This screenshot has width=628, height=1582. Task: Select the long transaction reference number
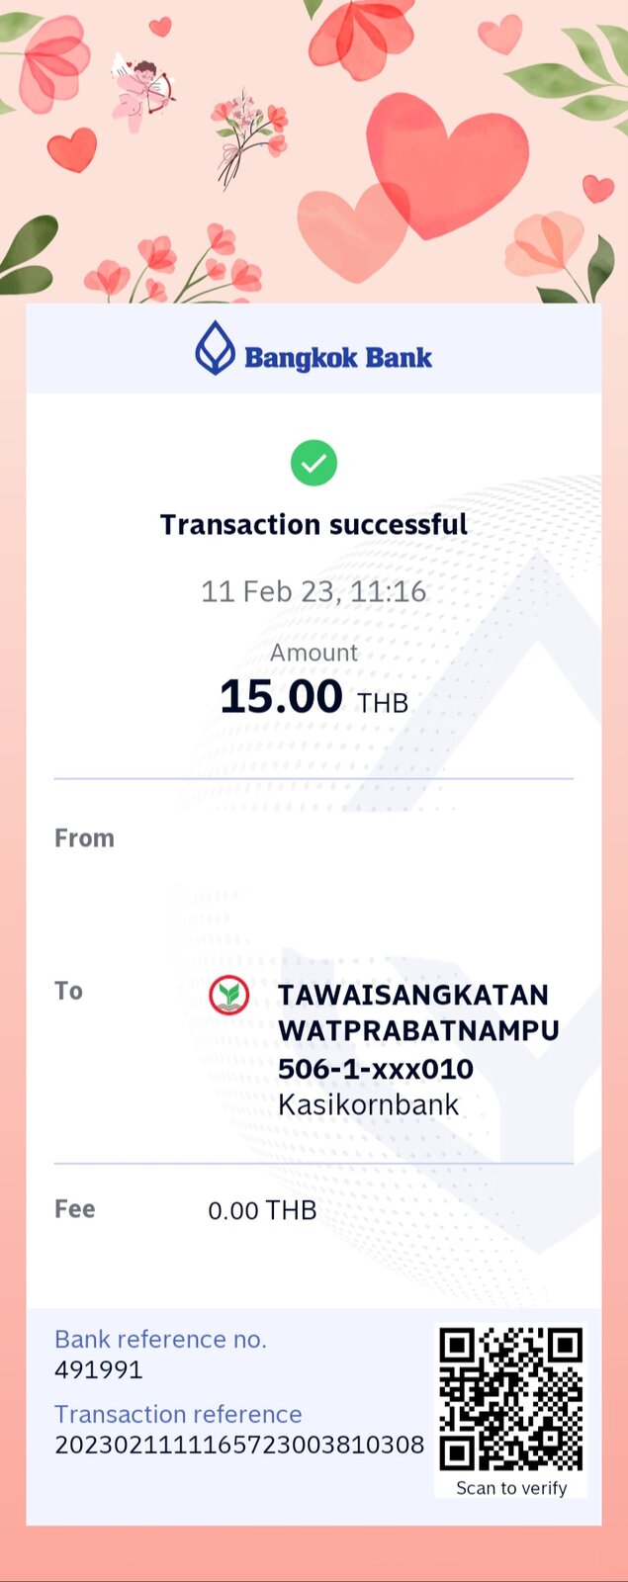[x=239, y=1445]
